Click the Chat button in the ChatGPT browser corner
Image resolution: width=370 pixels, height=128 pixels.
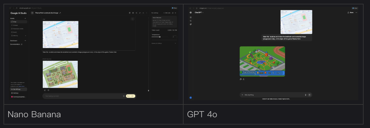point(355,8)
